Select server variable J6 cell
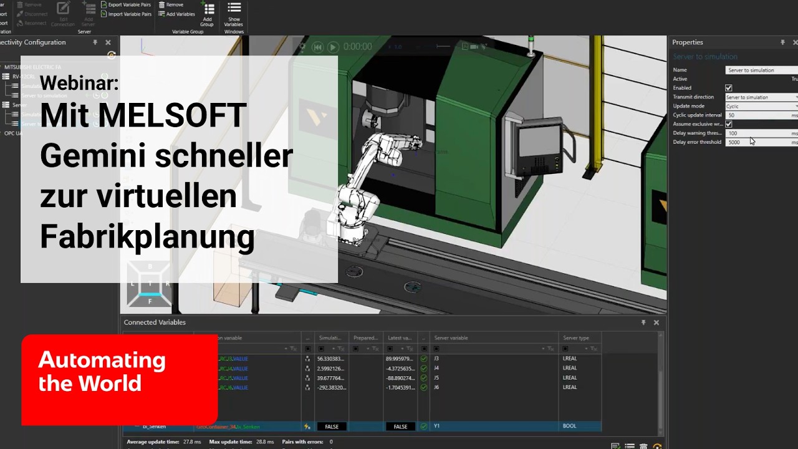Image resolution: width=798 pixels, height=449 pixels. pos(494,387)
